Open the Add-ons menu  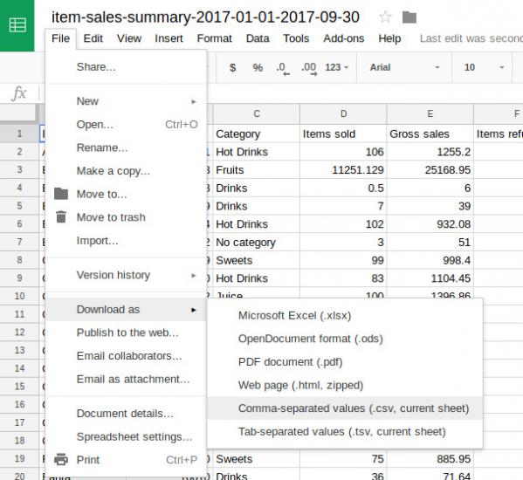click(x=343, y=38)
